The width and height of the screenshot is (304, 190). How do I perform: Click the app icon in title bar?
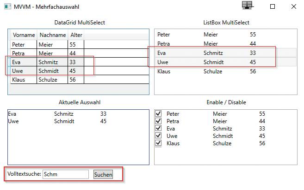click(x=7, y=6)
